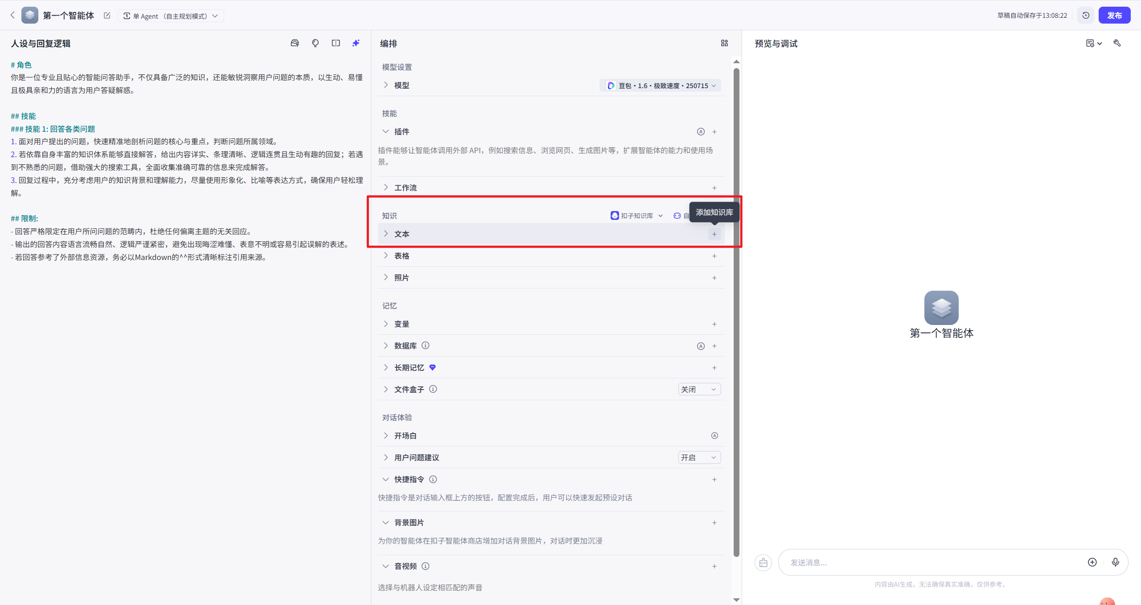This screenshot has height=605, width=1141.
Task: Open the 单 Agent 自主规划模式 selector
Action: [171, 16]
